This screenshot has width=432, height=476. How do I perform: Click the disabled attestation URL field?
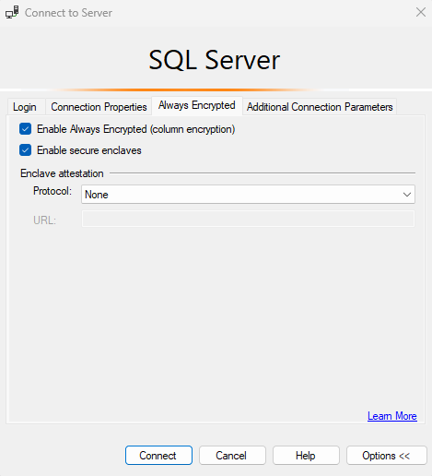(x=248, y=219)
